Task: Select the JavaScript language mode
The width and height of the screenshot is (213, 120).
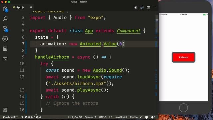Action: click(121, 117)
